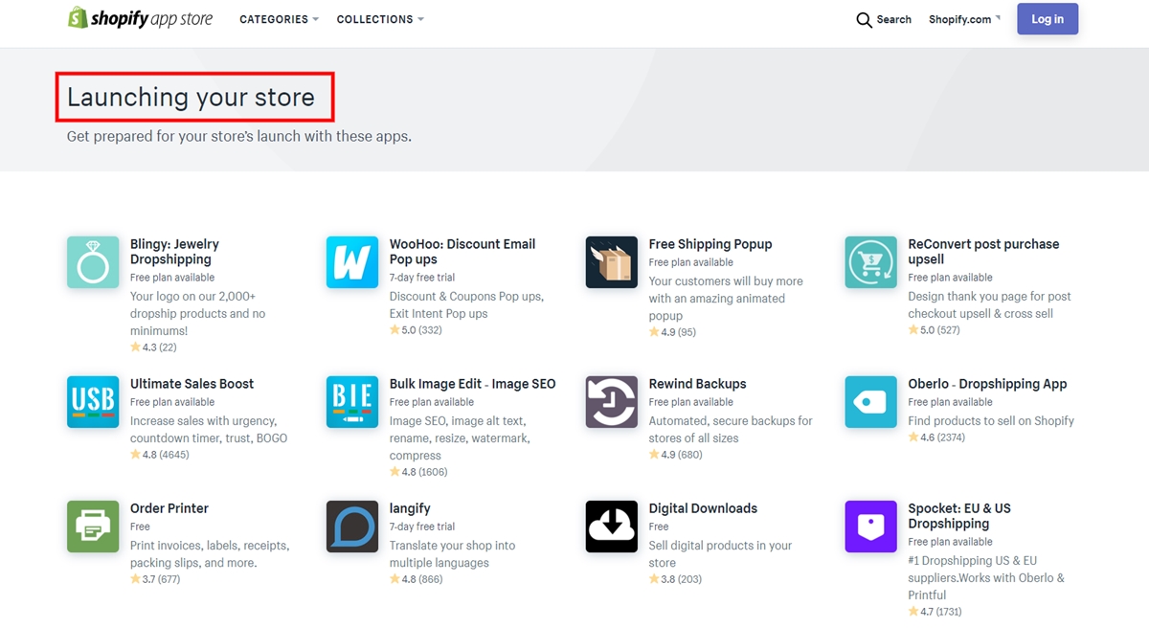Open the Shopify app store logo
This screenshot has width=1149, height=628.
coord(141,18)
